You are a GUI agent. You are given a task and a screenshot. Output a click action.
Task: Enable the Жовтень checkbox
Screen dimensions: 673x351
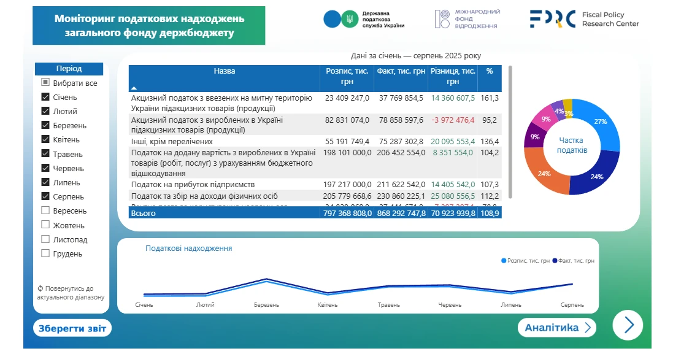pos(45,225)
